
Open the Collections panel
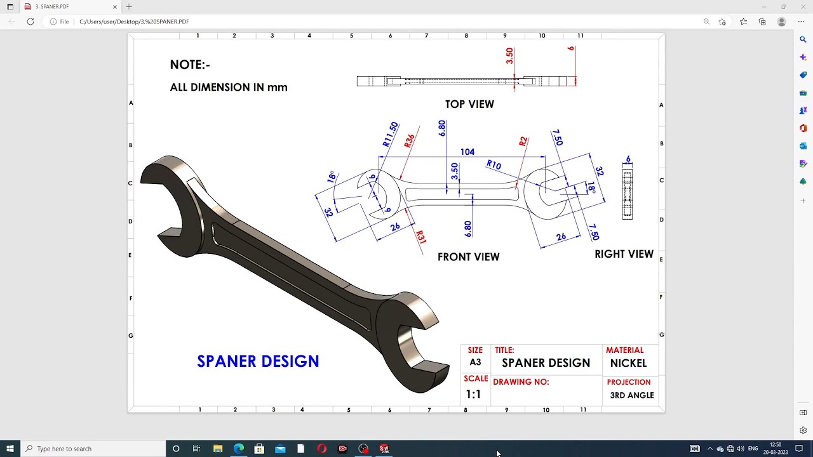pyautogui.click(x=762, y=22)
